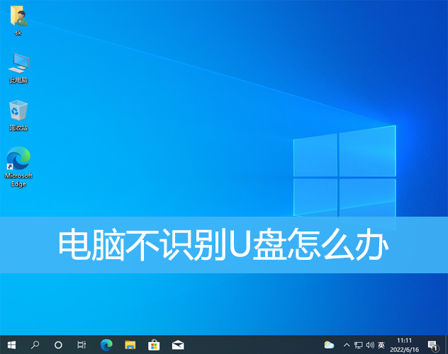The width and height of the screenshot is (448, 354).
Task: Click the weather icon in system tray
Action: click(329, 345)
